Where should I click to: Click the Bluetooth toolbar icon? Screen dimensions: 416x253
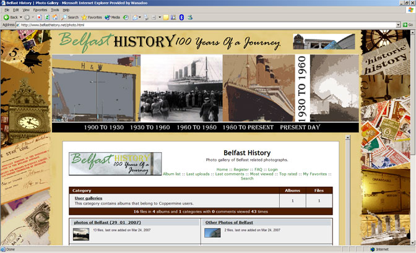click(x=181, y=17)
